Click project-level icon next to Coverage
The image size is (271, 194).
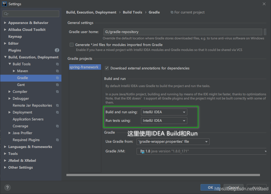coord(57,126)
